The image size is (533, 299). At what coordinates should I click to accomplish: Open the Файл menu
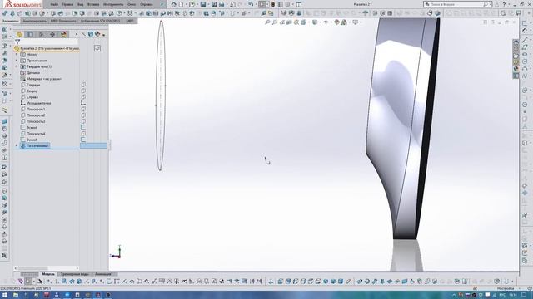pos(54,4)
